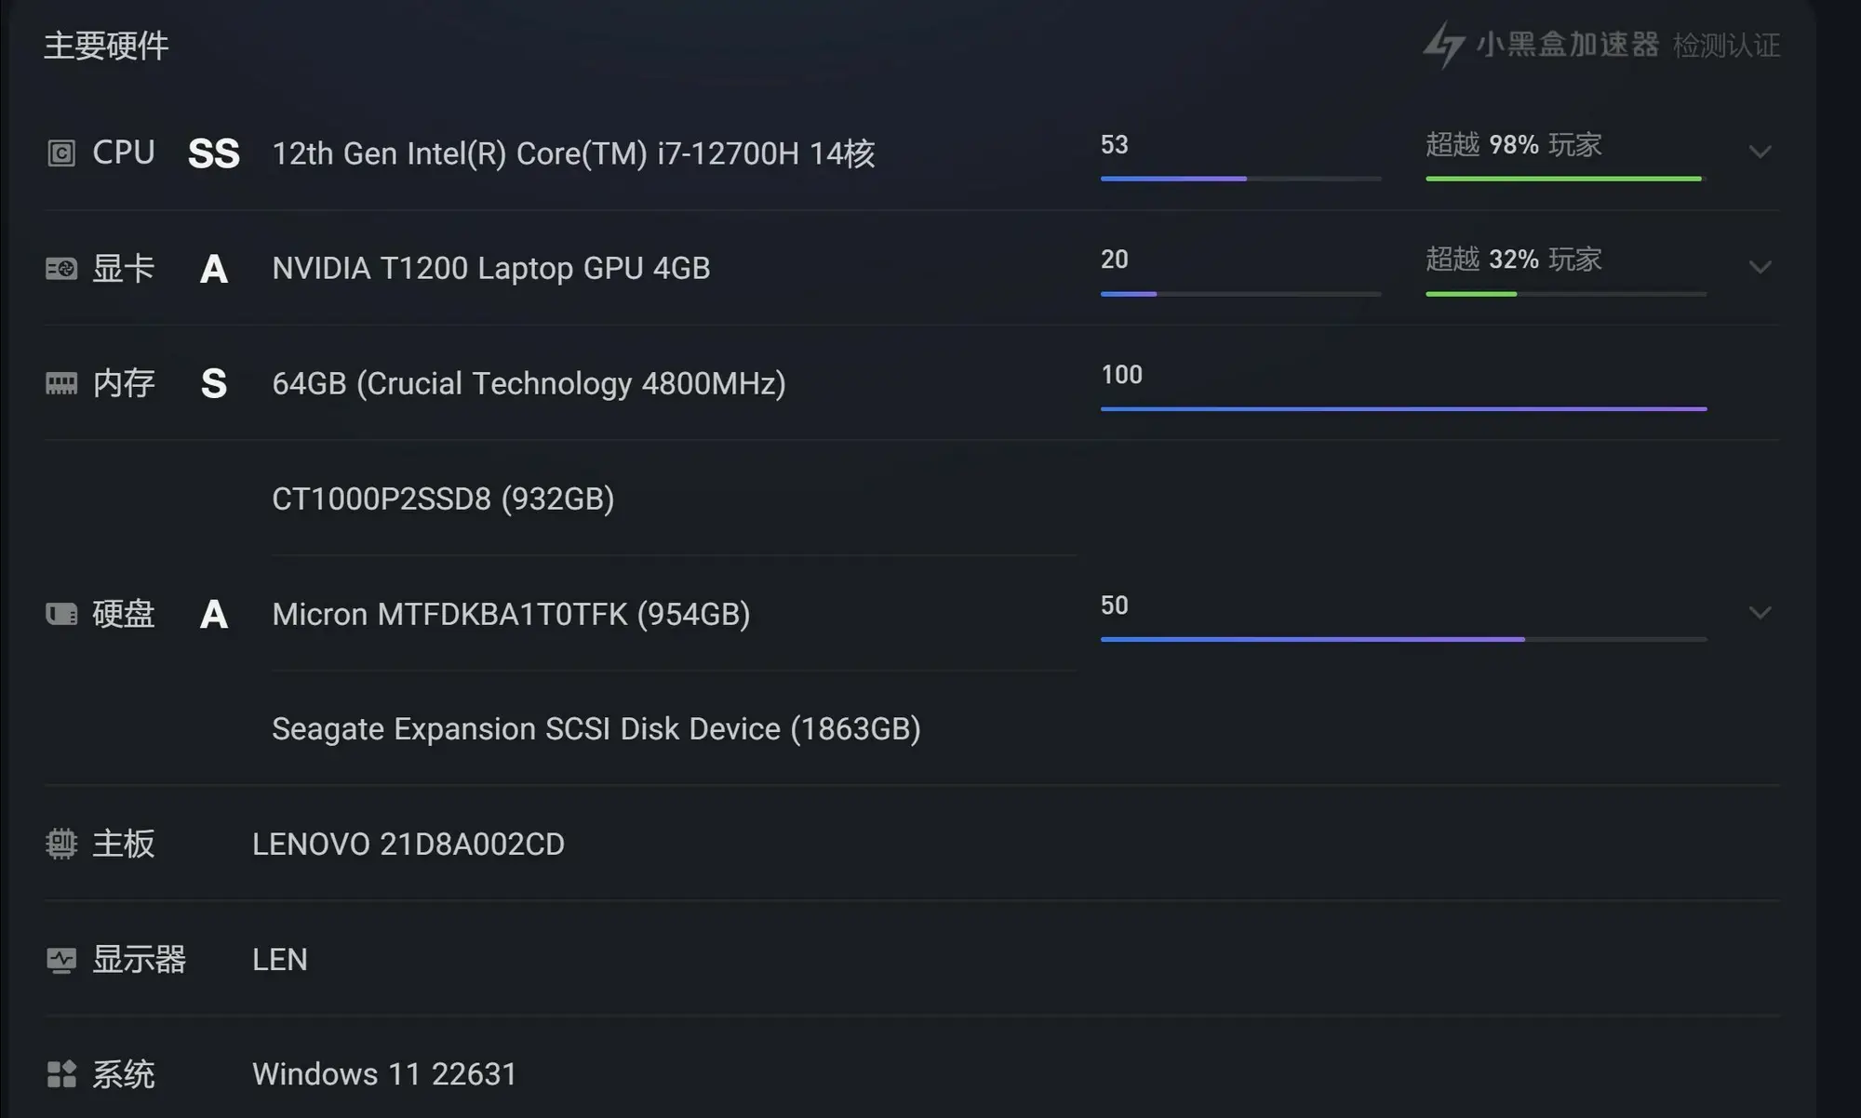
Task: Click the SS grade badge for CPU
Action: 214,153
